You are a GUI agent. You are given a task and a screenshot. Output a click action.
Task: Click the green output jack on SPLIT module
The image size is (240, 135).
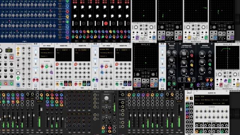187,105
